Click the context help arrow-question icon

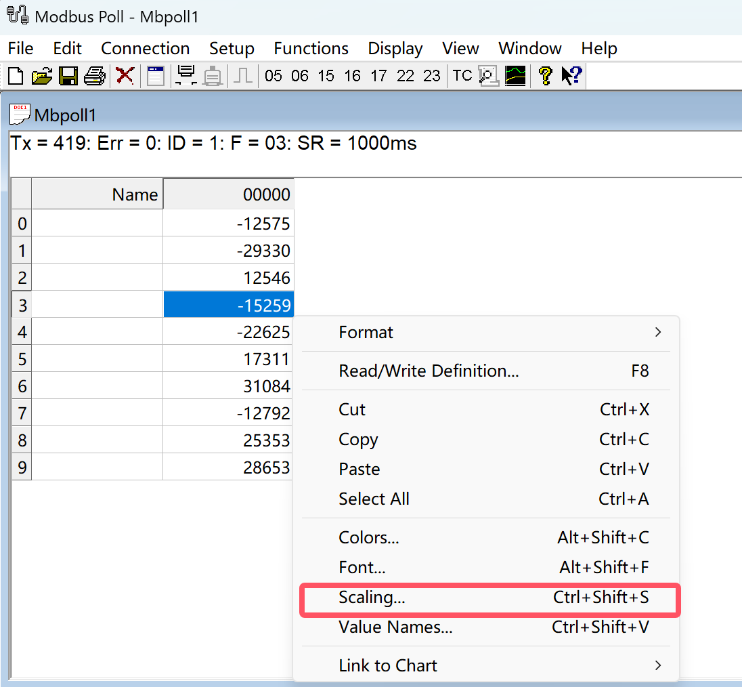[x=571, y=76]
